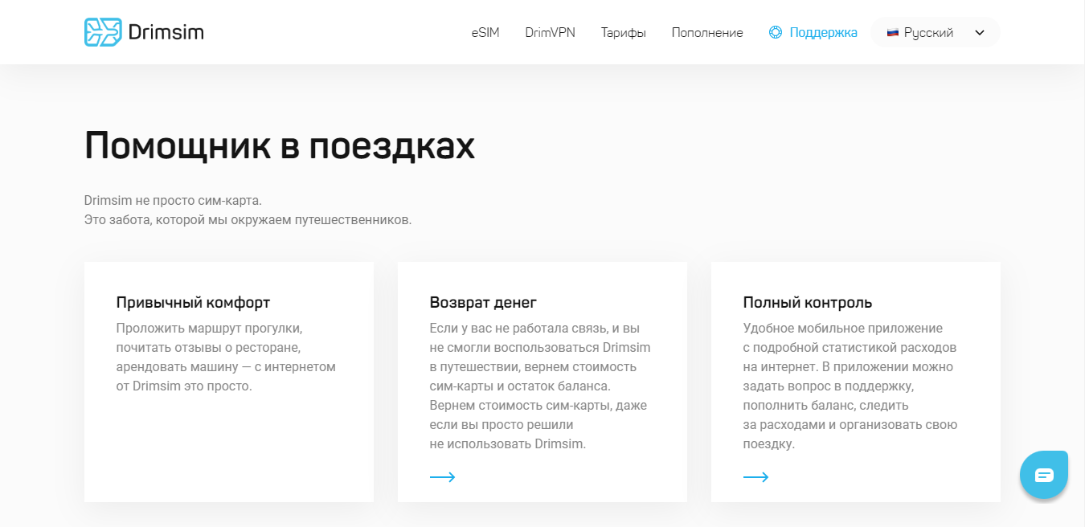The height and width of the screenshot is (527, 1085).
Task: Click the Drimsim wordmark text
Action: [166, 32]
